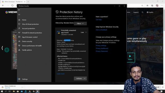Click Give us feedback link
Image resolution: width=165 pixels, height=93 pixels.
coord(101,30)
